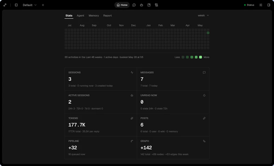The height and width of the screenshot is (166, 274).
Task: Toggle the right sidebar panel icon
Action: [269, 5]
